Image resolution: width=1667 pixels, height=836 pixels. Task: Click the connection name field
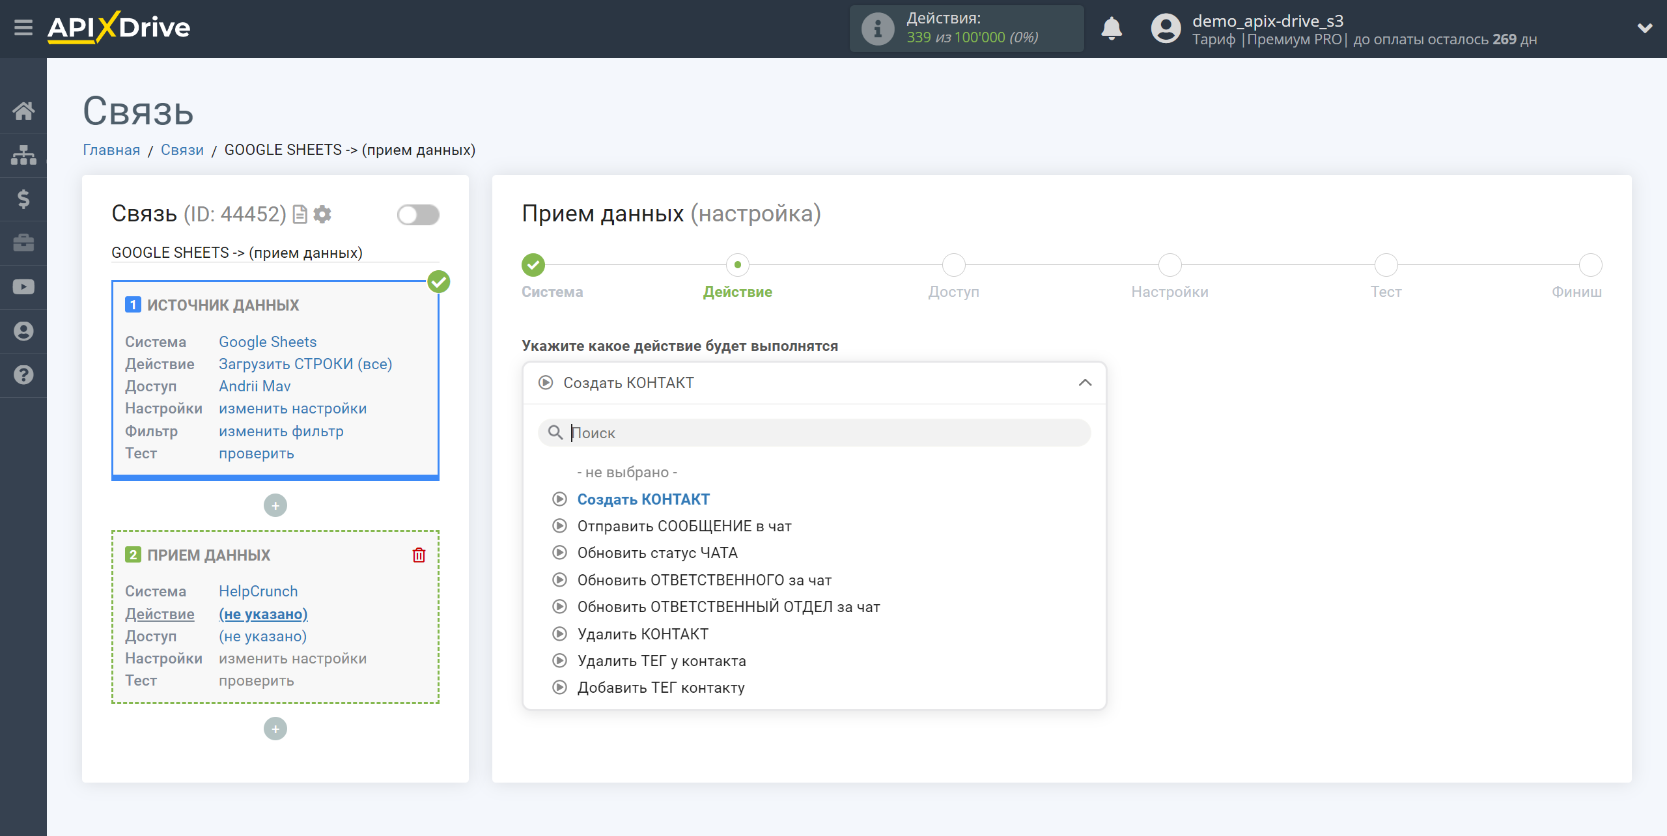click(x=275, y=253)
